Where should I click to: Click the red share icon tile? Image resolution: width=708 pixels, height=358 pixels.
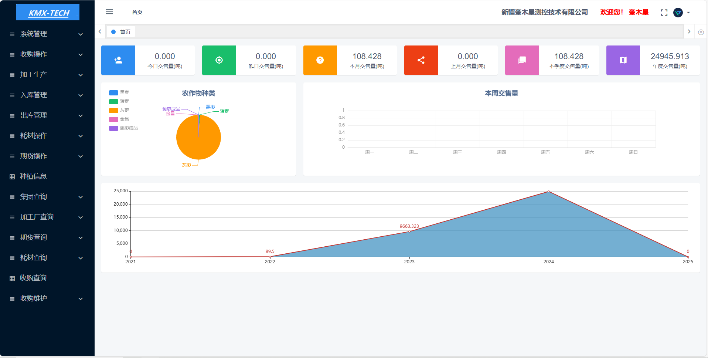[x=421, y=60]
